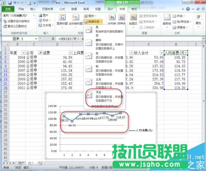The height and width of the screenshot is (171, 206).
Task: Open 趋势线 trendline options
Action: coord(167,21)
